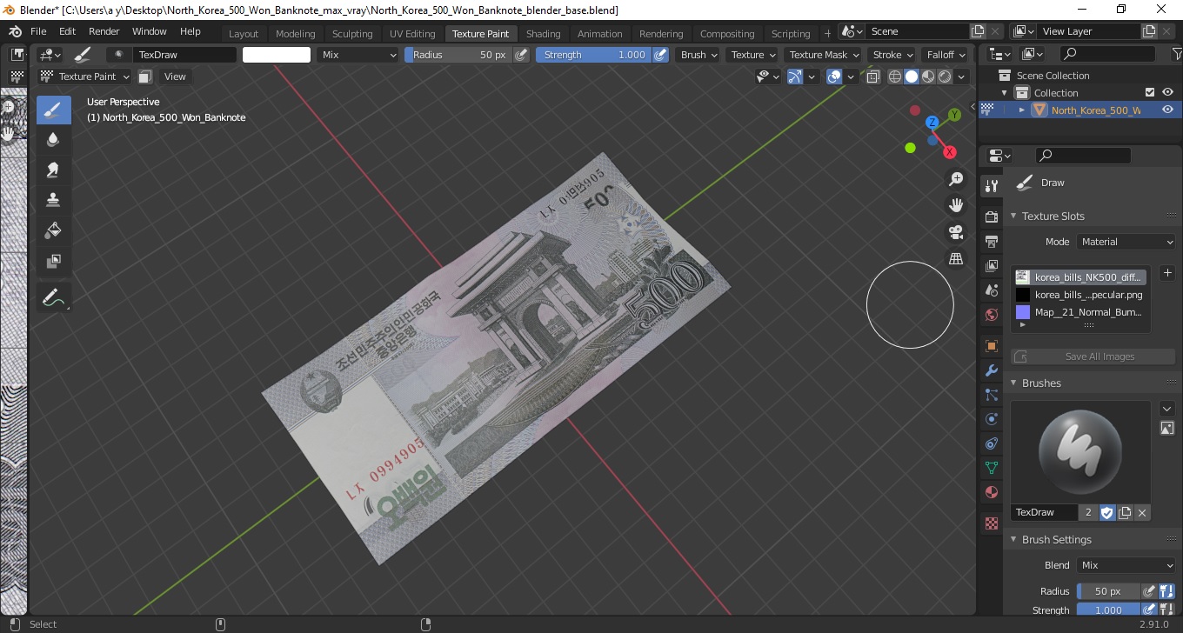Click the brush color swatch in header

277,55
